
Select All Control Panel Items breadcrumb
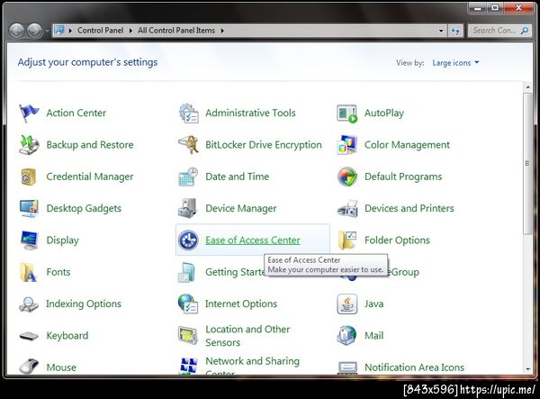click(x=176, y=31)
